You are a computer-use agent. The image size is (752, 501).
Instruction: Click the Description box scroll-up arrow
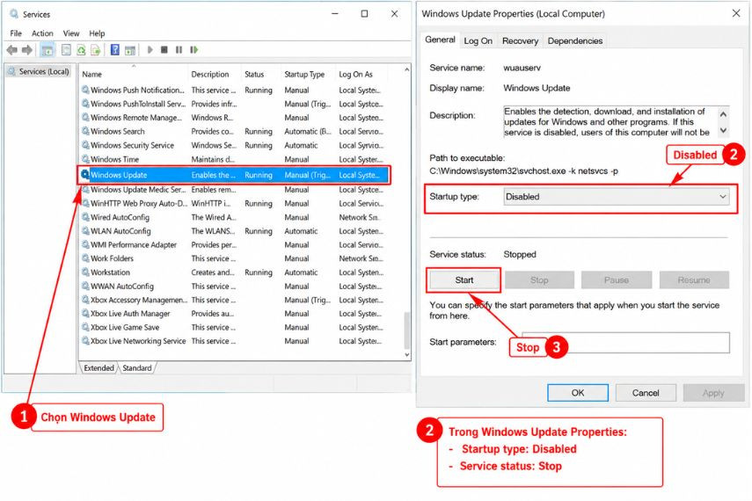click(x=723, y=114)
